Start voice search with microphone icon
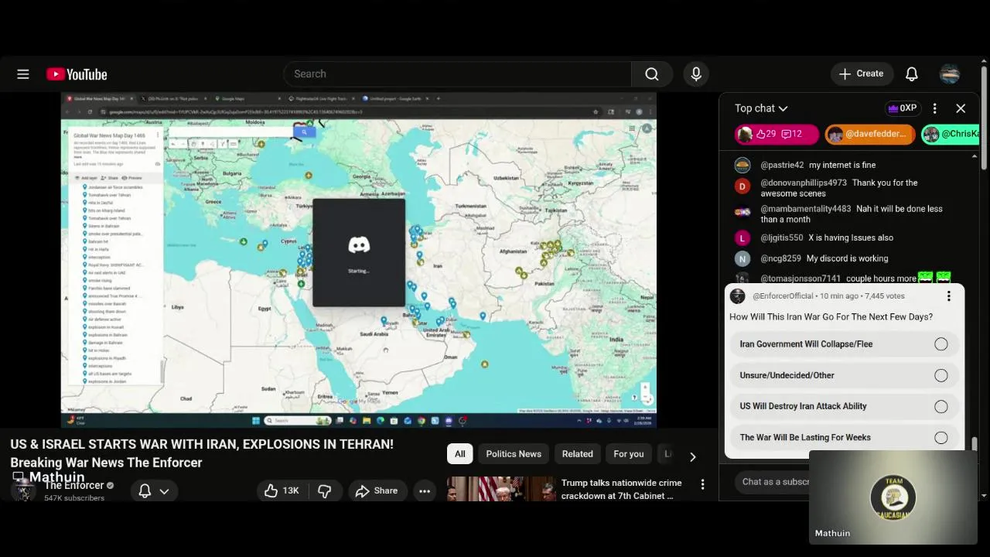 (x=696, y=74)
